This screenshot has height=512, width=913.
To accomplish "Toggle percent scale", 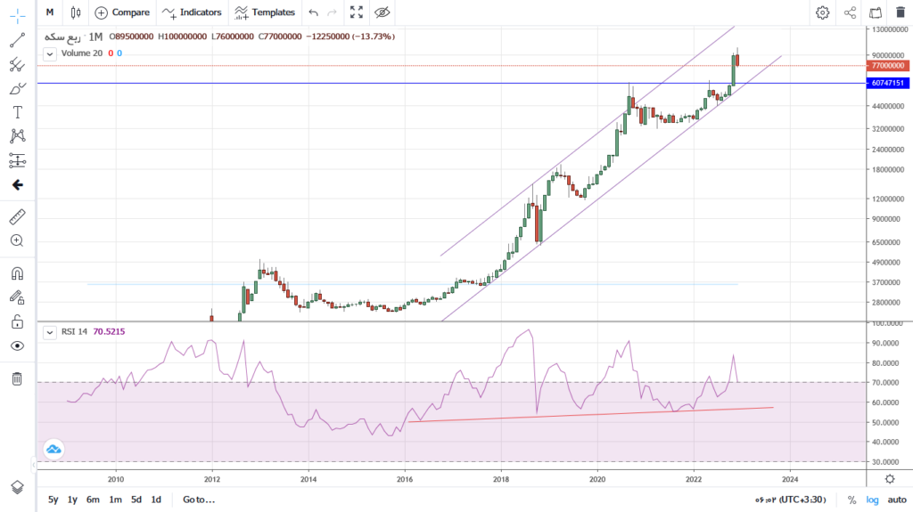I will [x=851, y=500].
